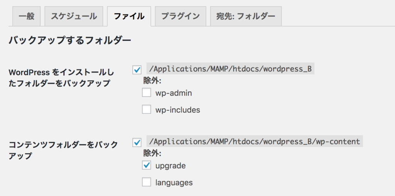
Task: Click the upgrade label text
Action: (170, 166)
